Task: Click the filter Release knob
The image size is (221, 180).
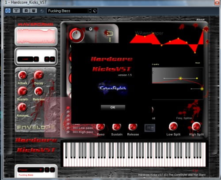Action: (x=133, y=126)
